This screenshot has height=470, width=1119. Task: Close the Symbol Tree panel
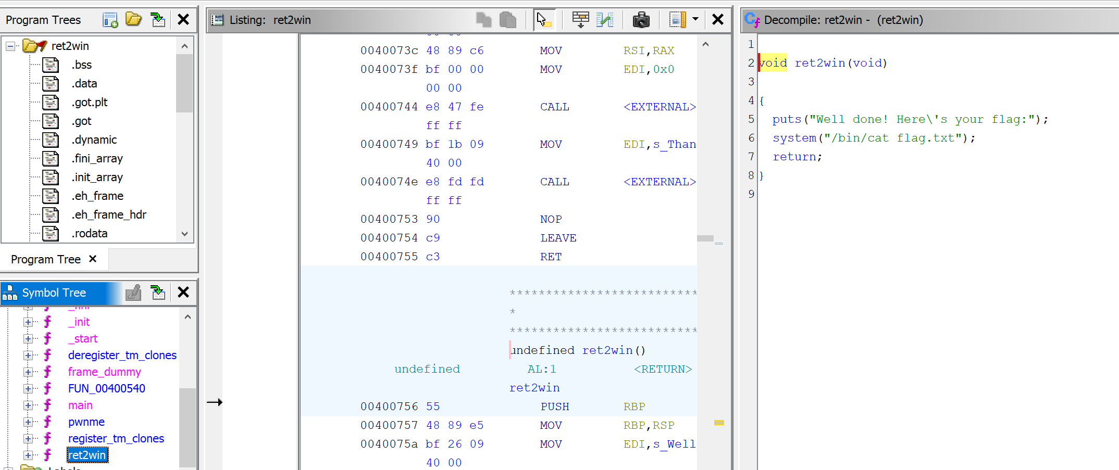183,293
